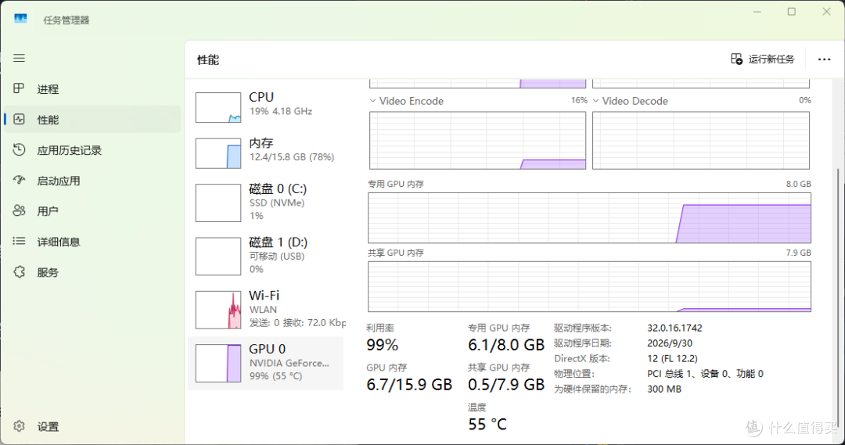Click the 服务 puzzle icon
The width and height of the screenshot is (845, 445).
click(x=19, y=272)
